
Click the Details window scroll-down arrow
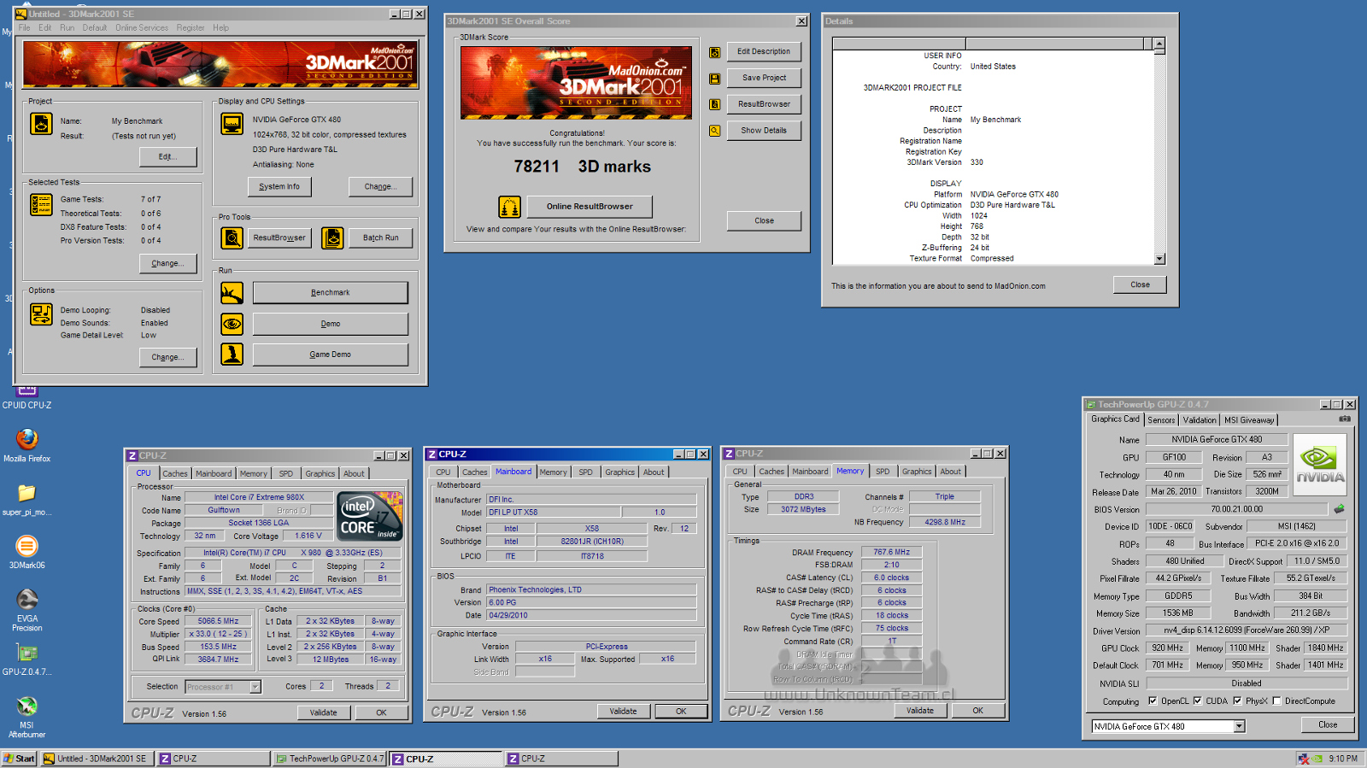[x=1159, y=259]
